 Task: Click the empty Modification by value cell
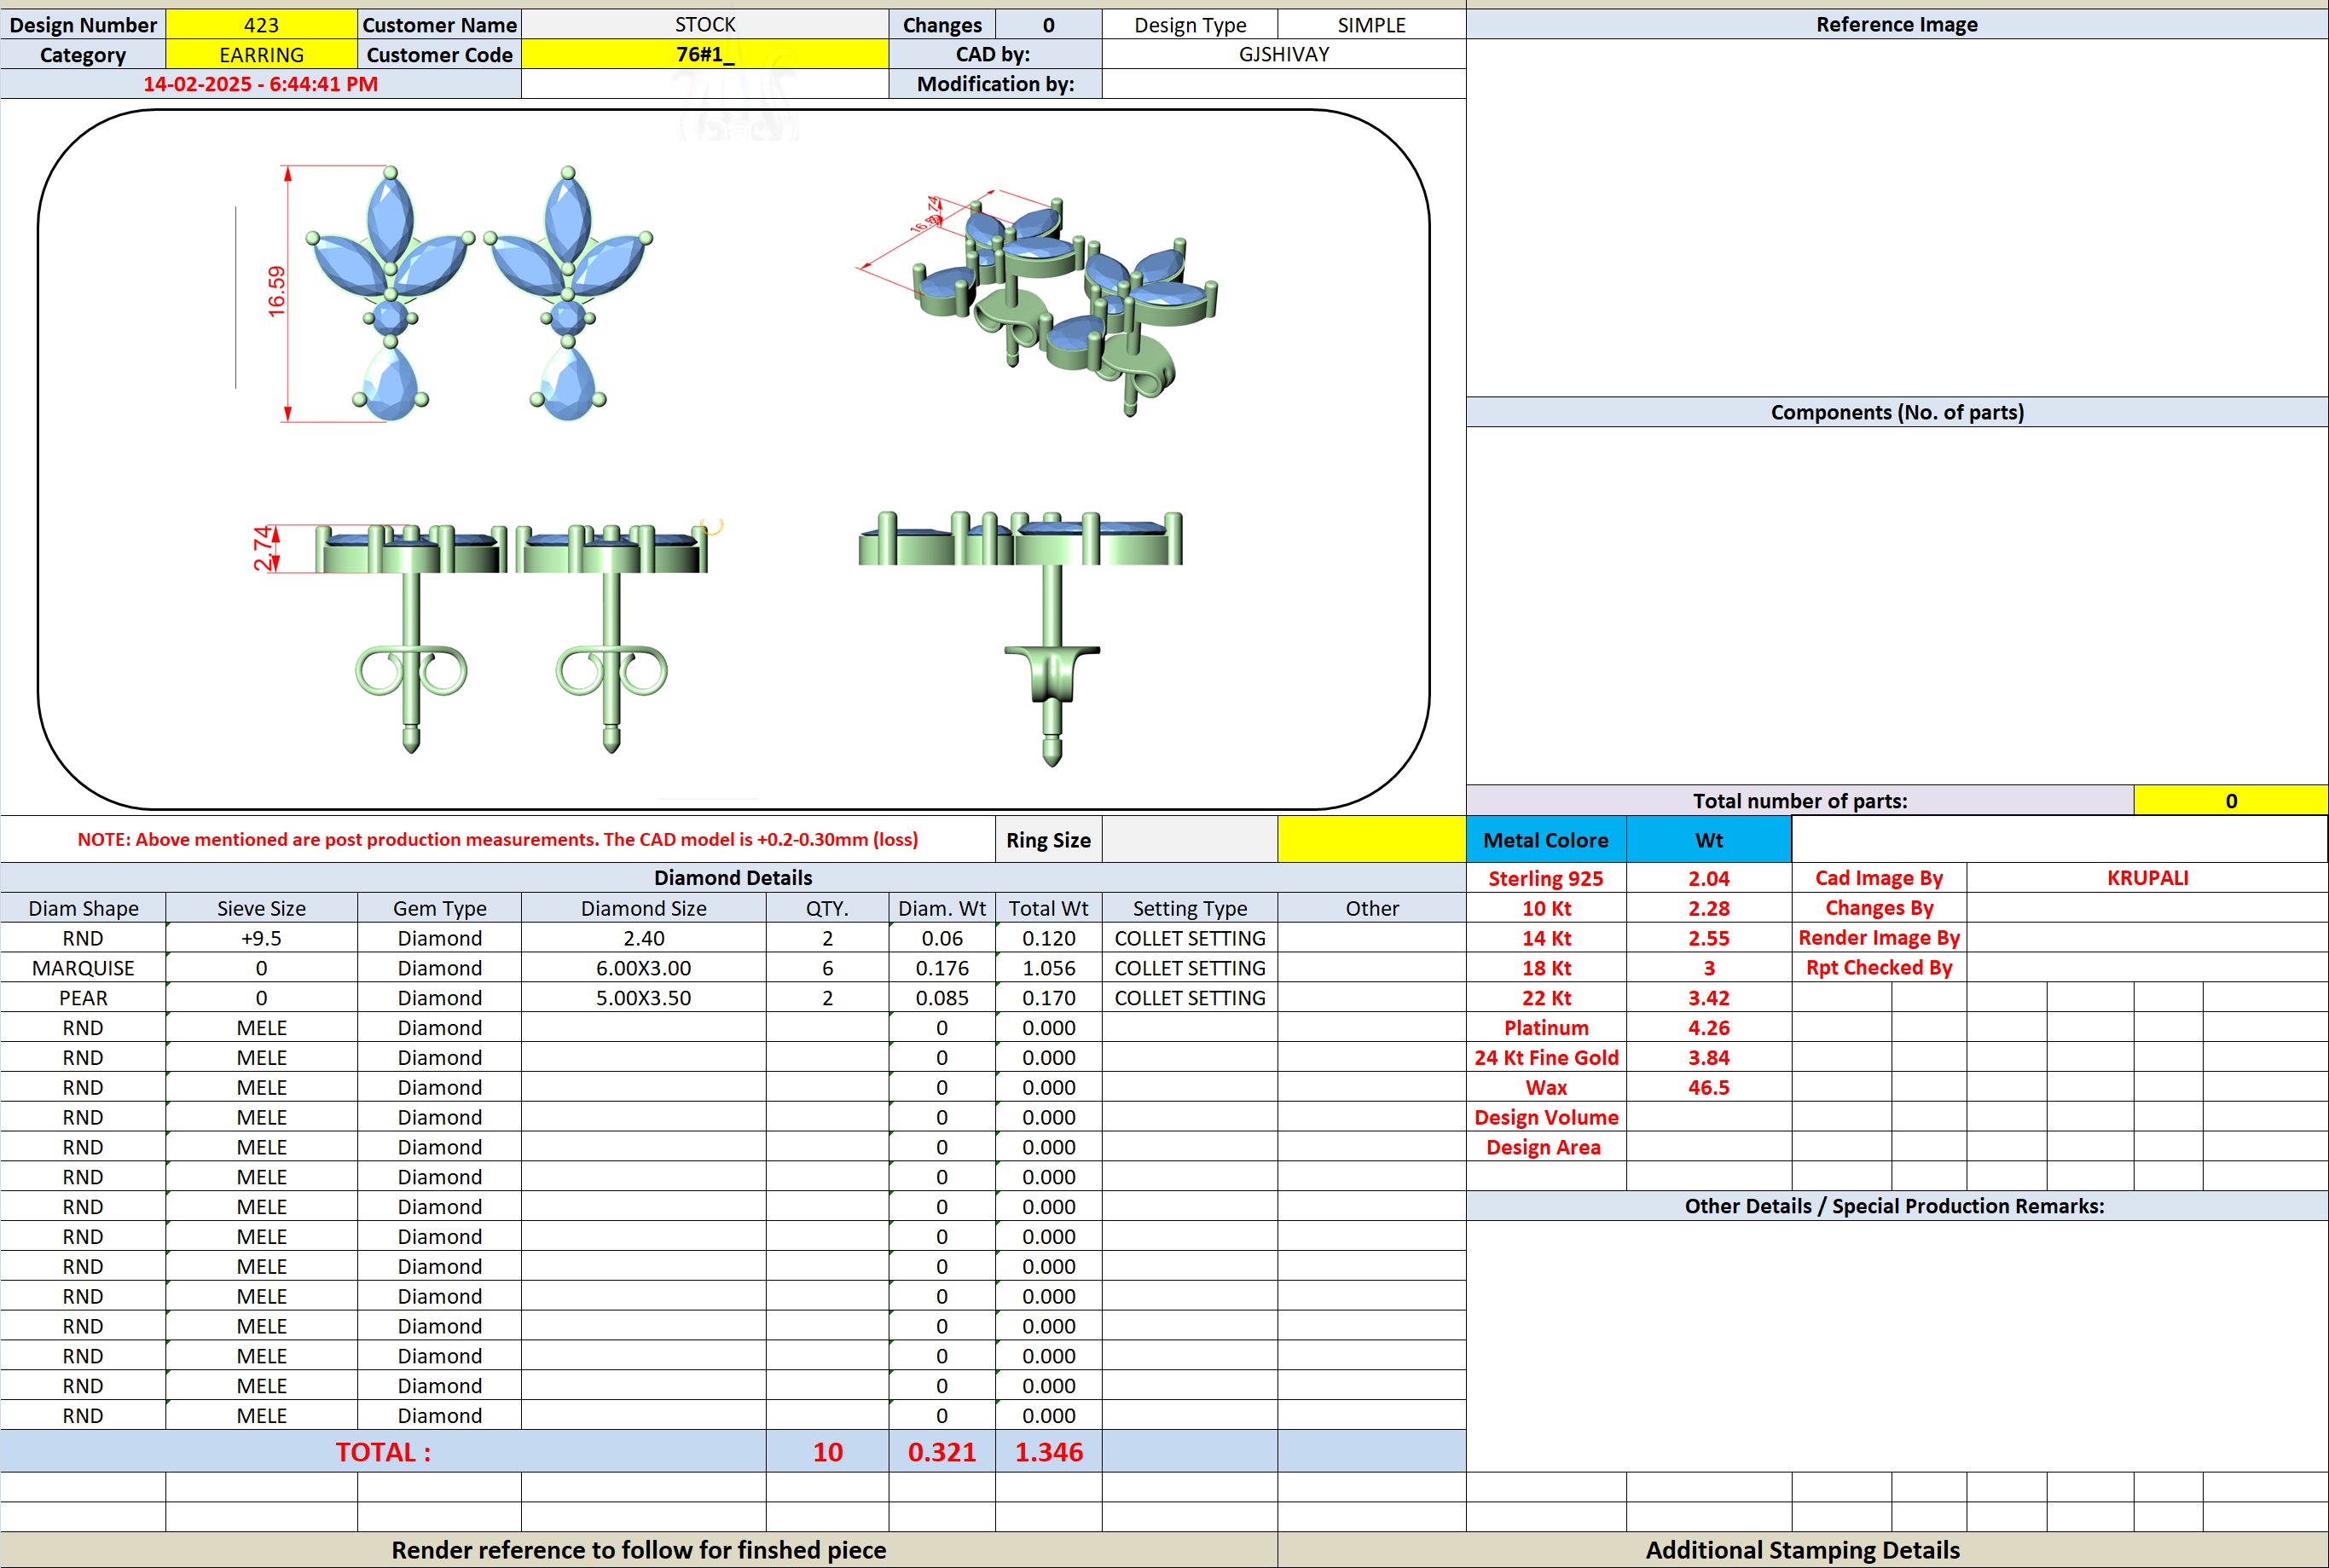click(1284, 84)
